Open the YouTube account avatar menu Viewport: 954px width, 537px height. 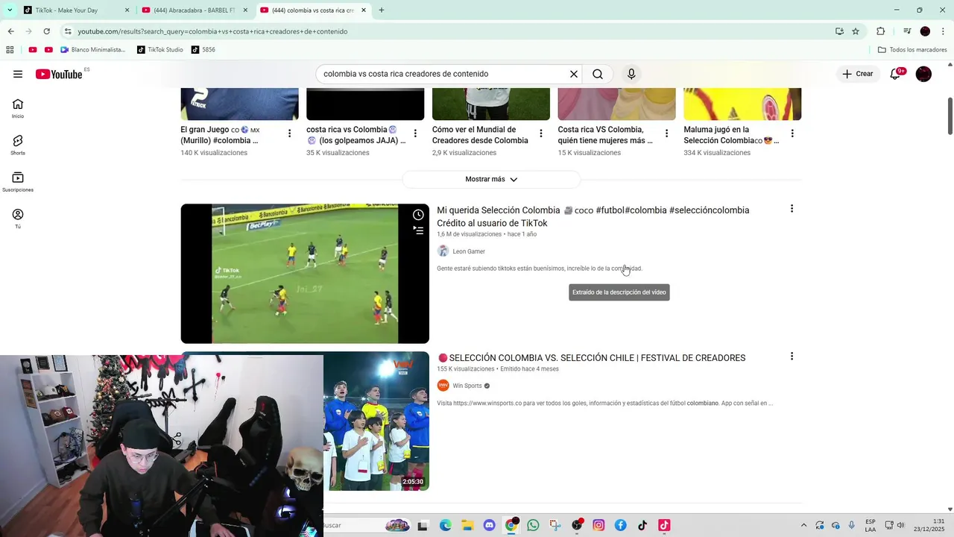point(923,74)
